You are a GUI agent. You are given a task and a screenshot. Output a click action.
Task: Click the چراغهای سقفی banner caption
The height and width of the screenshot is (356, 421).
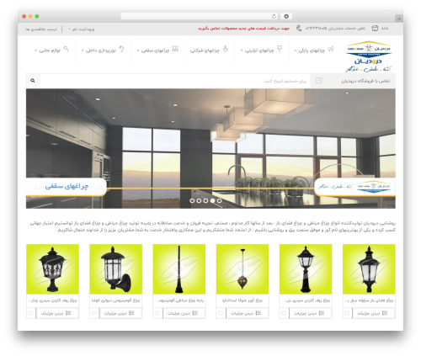(x=67, y=186)
